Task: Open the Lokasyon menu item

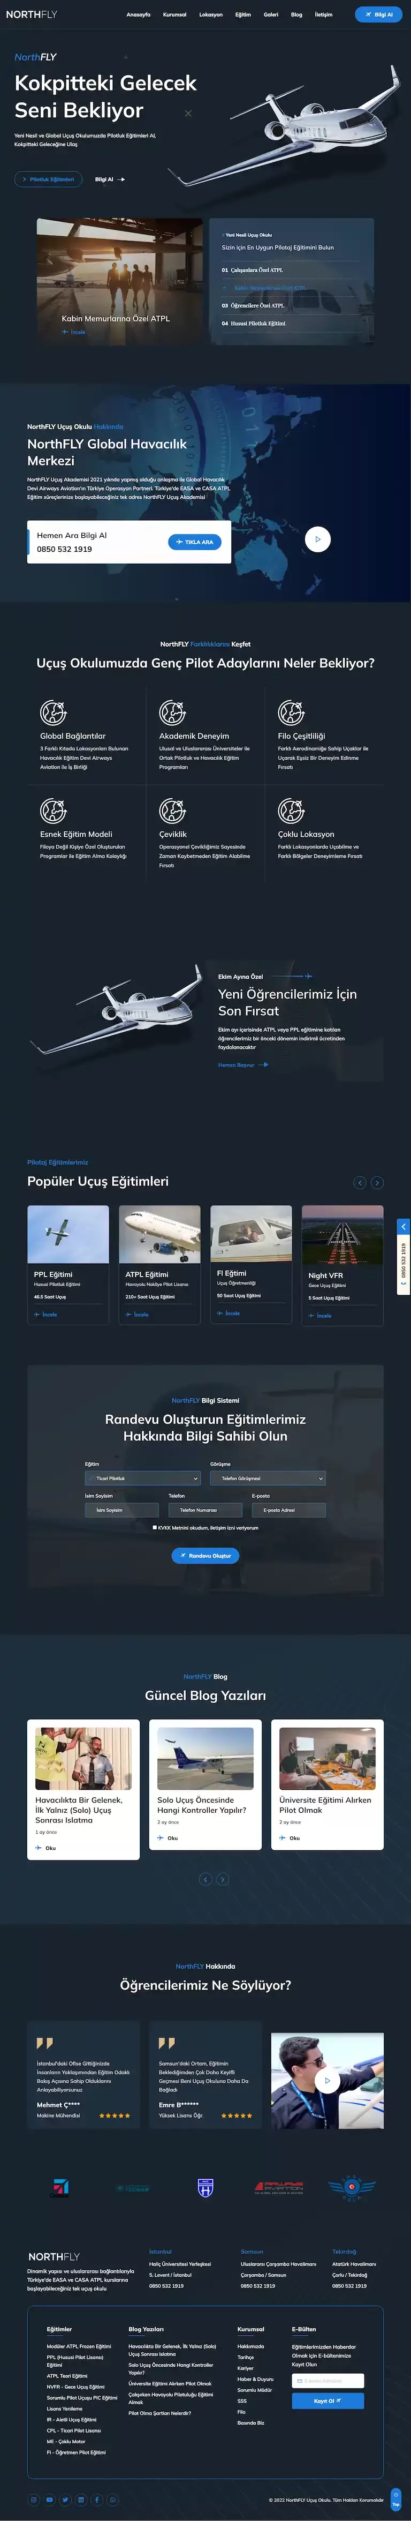Action: pos(210,14)
